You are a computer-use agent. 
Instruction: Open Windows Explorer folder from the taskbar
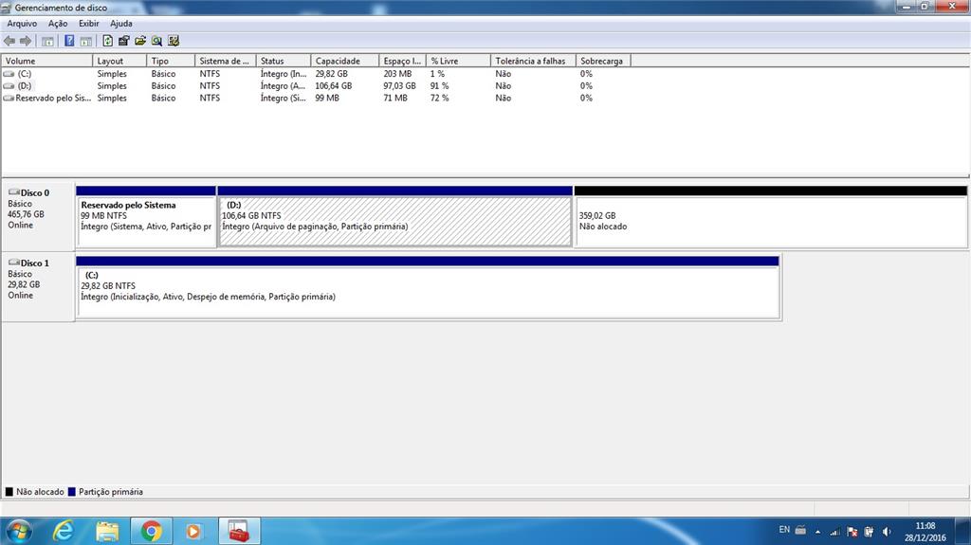point(107,532)
